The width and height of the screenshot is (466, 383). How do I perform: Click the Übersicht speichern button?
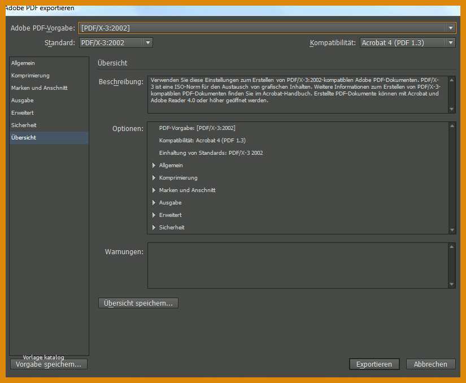pos(138,303)
